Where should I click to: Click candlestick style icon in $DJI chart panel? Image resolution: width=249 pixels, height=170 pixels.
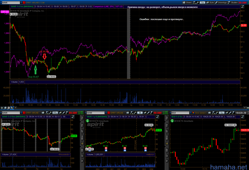tap(227, 113)
